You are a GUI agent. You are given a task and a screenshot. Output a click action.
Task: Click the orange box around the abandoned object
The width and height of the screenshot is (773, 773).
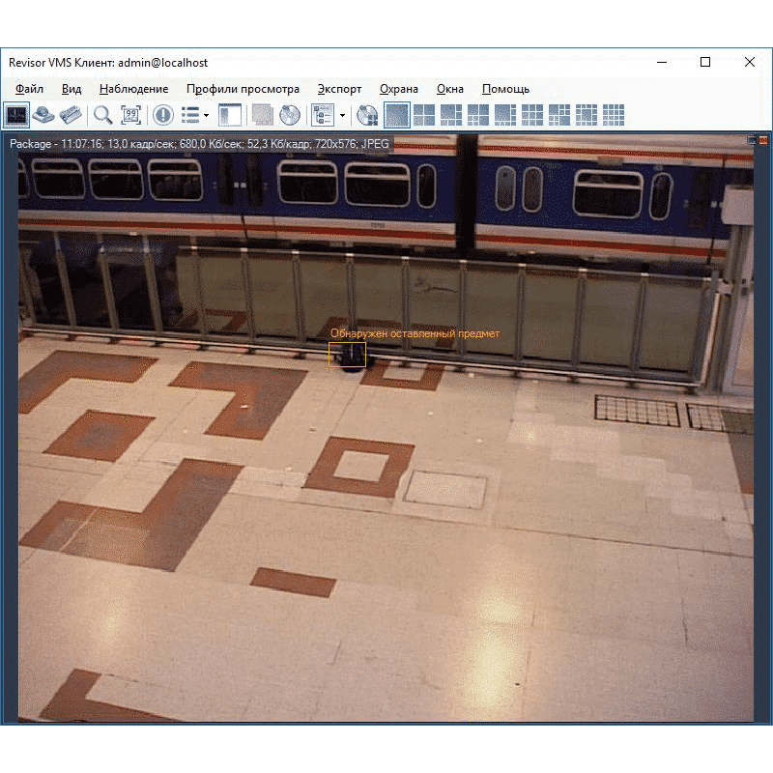pyautogui.click(x=347, y=355)
